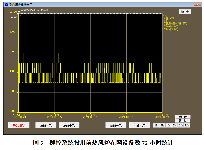Screen dimensions: 204x150
Task: Choose the 72h time range
Action: pyautogui.click(x=187, y=125)
